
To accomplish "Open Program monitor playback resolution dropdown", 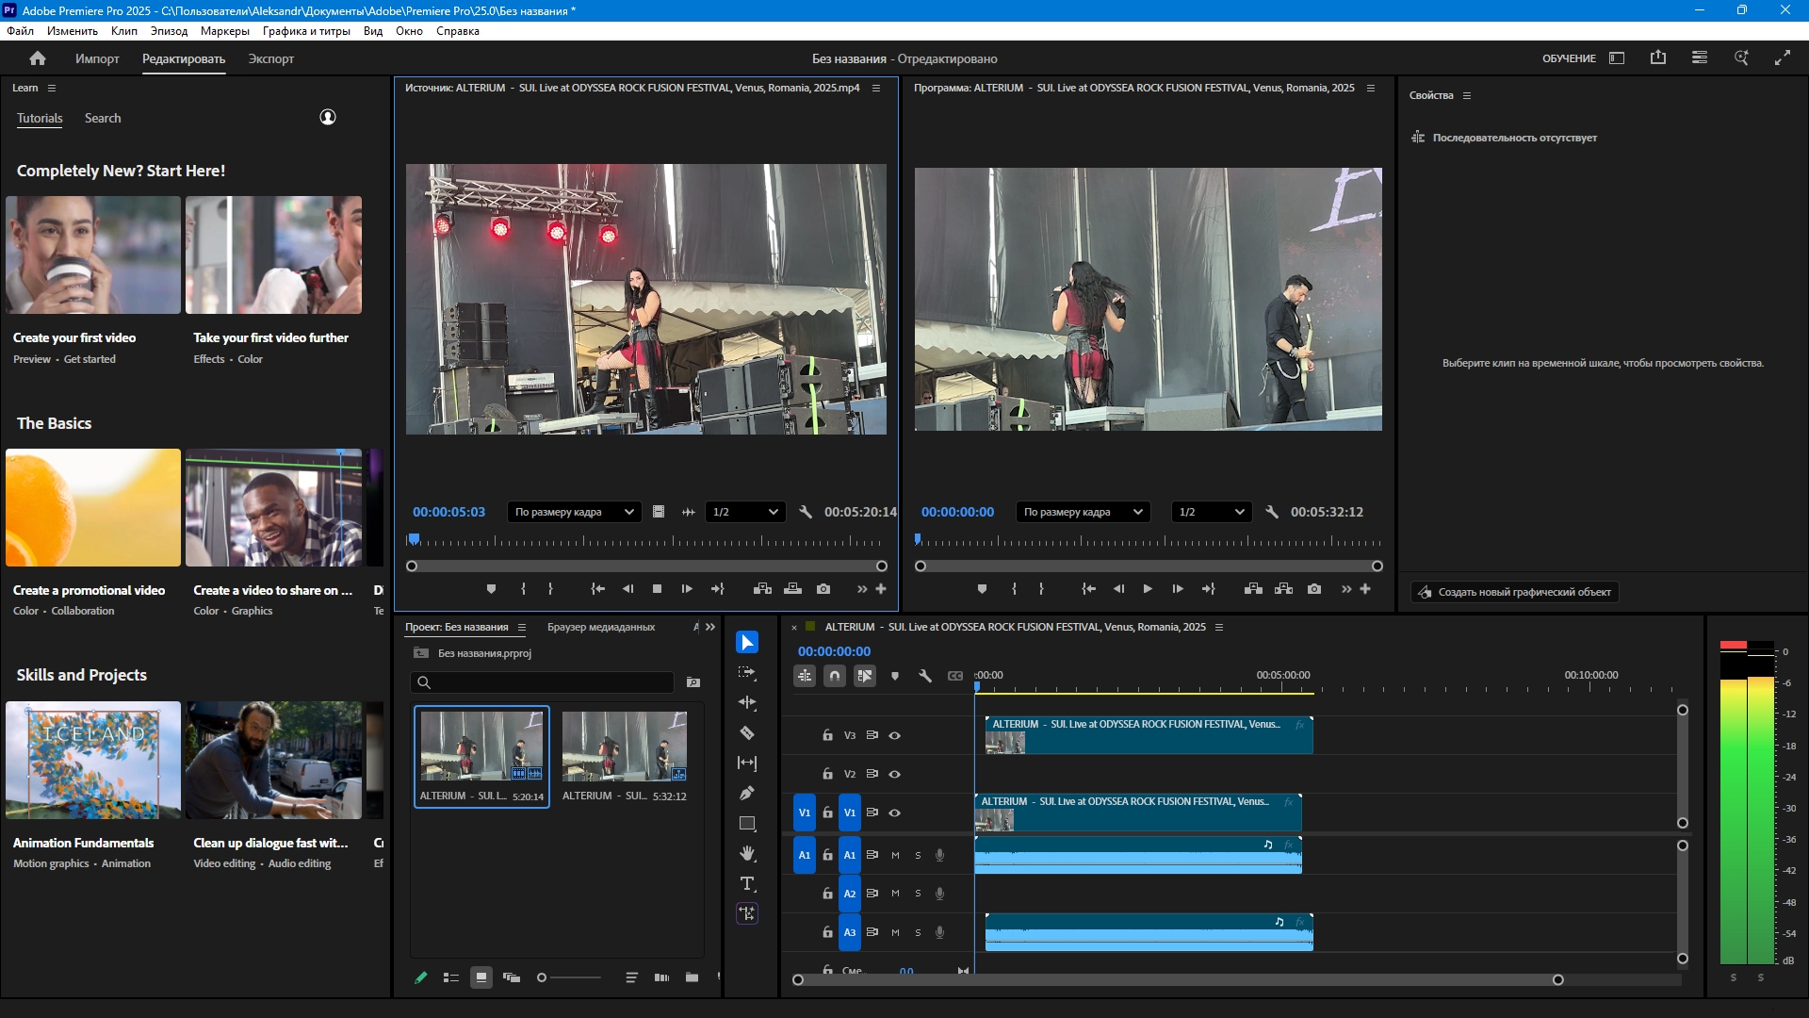I will click(x=1211, y=512).
